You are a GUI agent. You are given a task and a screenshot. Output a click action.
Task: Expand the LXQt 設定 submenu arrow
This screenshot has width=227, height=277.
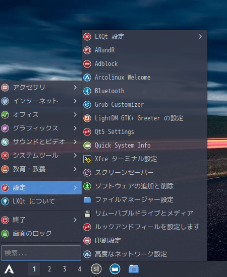(200, 37)
